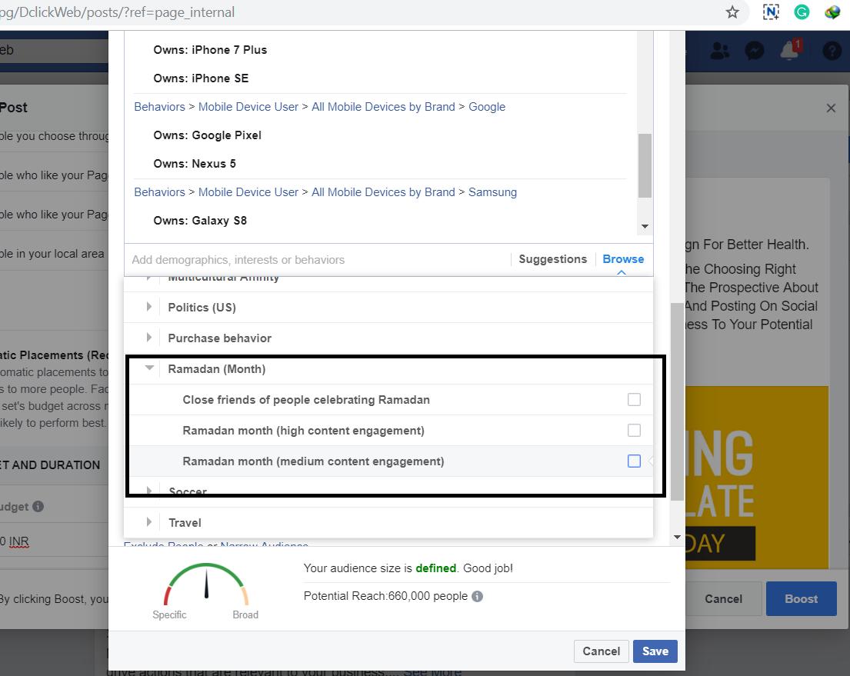The width and height of the screenshot is (850, 676).
Task: Click Google in the behaviors breadcrumb
Action: tap(487, 107)
